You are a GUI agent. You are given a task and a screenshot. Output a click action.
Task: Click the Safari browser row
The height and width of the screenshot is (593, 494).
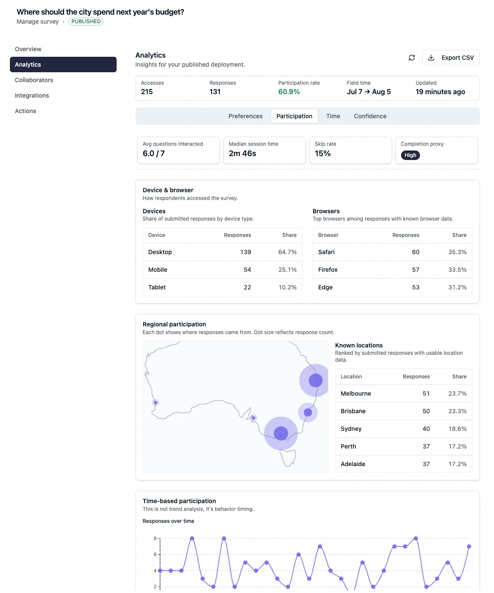392,252
